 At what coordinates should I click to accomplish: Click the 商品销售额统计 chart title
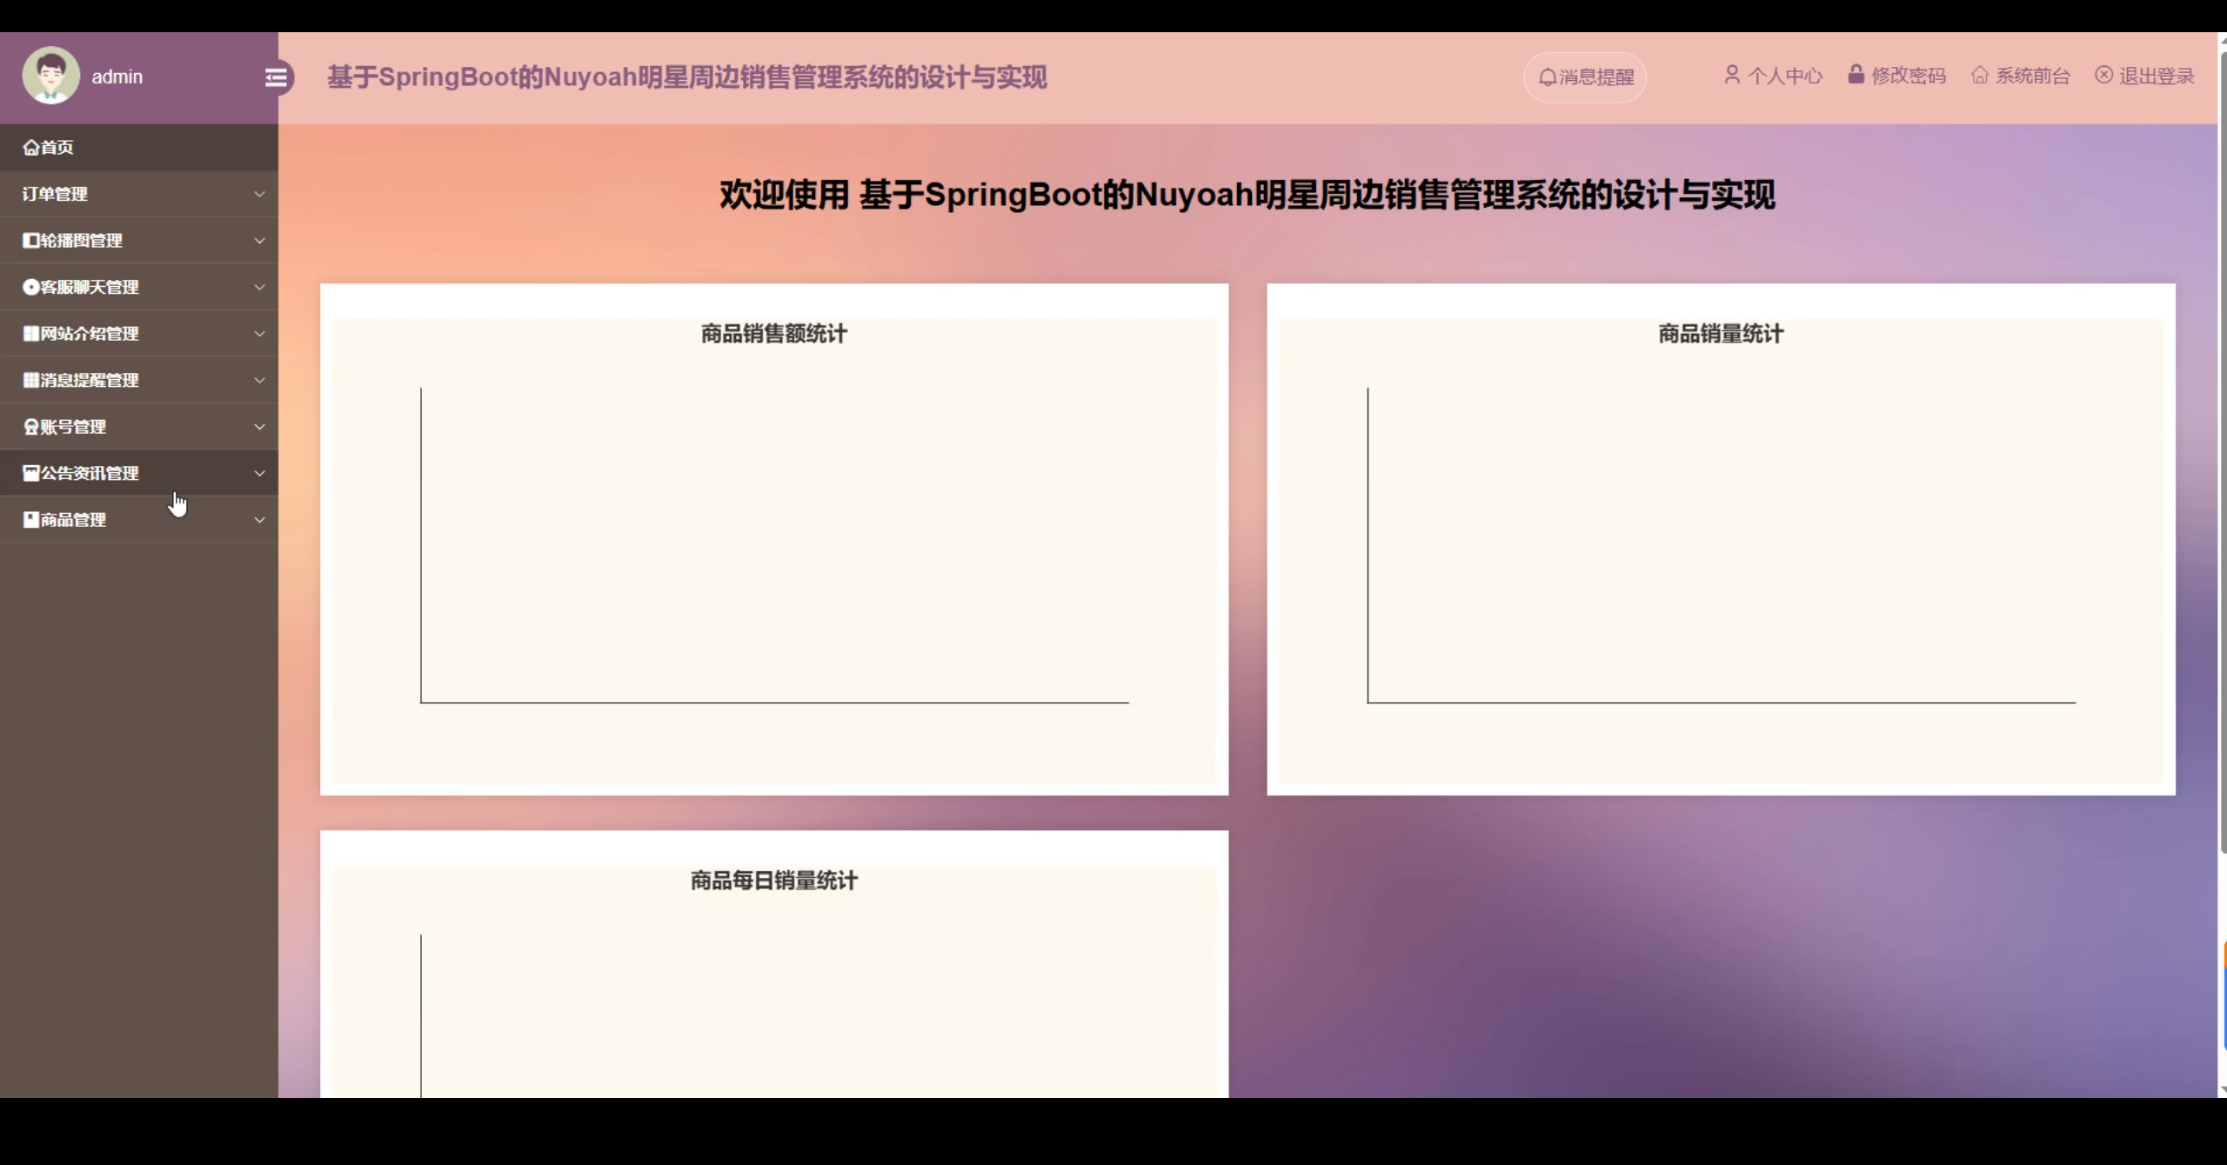point(773,334)
